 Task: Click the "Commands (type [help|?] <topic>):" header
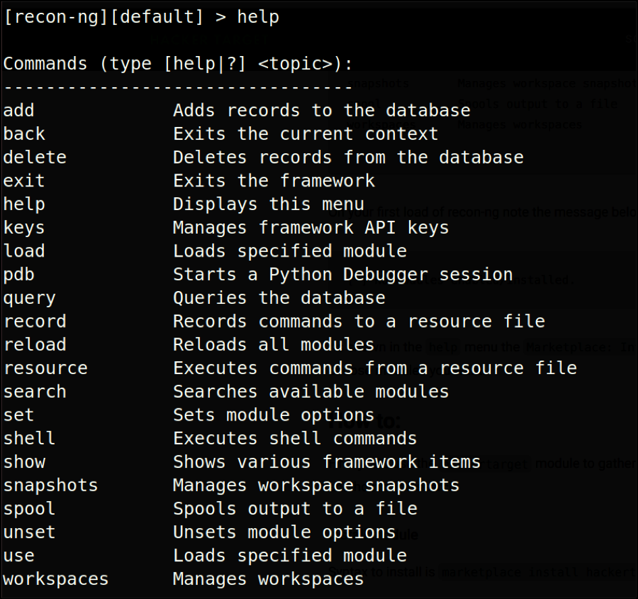[178, 64]
